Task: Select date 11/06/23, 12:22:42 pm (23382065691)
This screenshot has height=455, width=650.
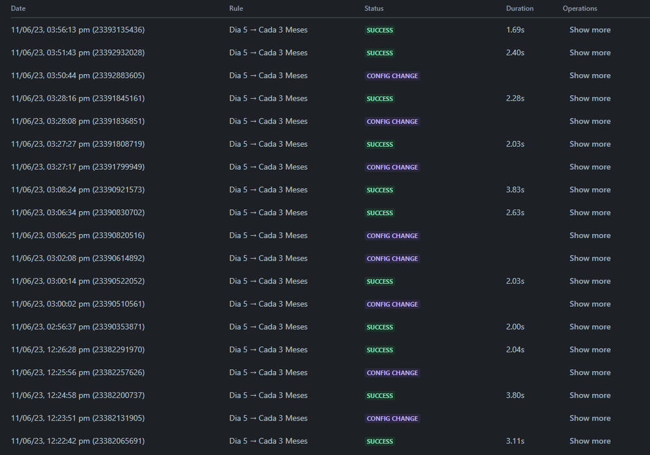Action: [x=77, y=441]
